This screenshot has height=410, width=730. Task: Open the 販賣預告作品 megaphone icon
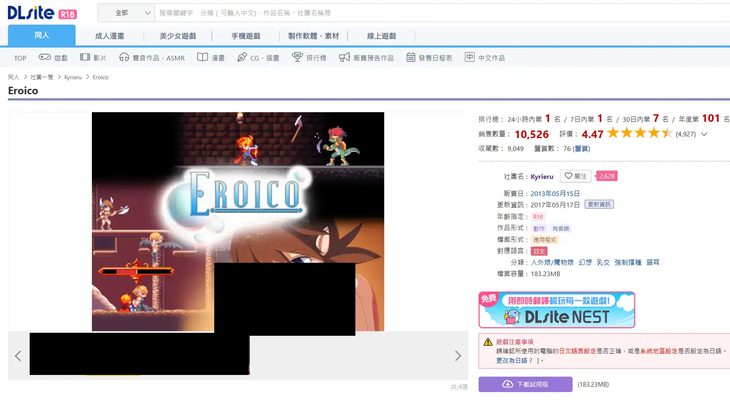(344, 57)
